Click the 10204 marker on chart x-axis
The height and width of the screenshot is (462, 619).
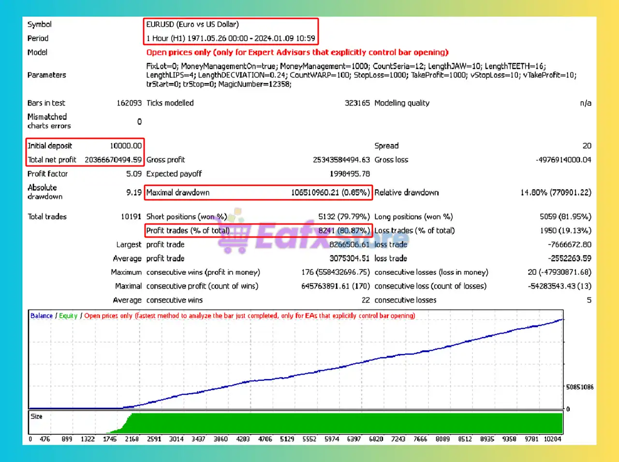pyautogui.click(x=552, y=439)
